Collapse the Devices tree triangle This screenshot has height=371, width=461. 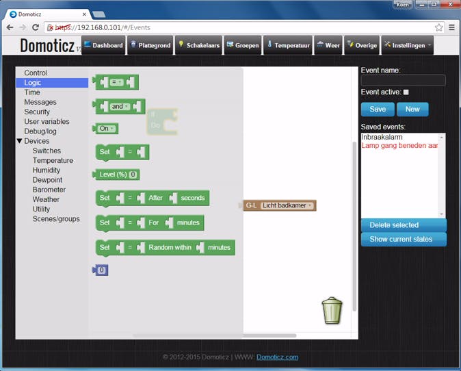pos(19,141)
